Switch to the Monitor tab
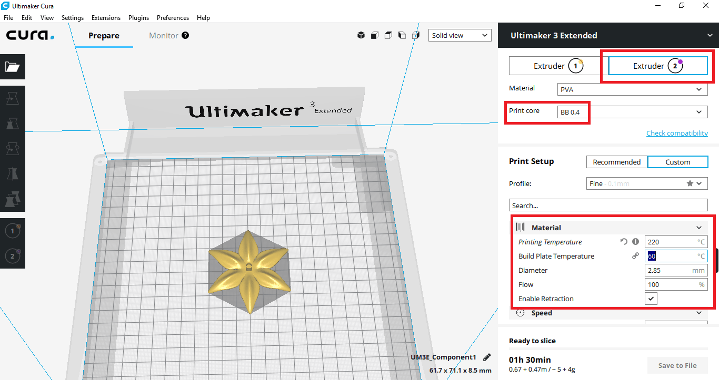Screen dimensions: 719x380 [x=164, y=35]
